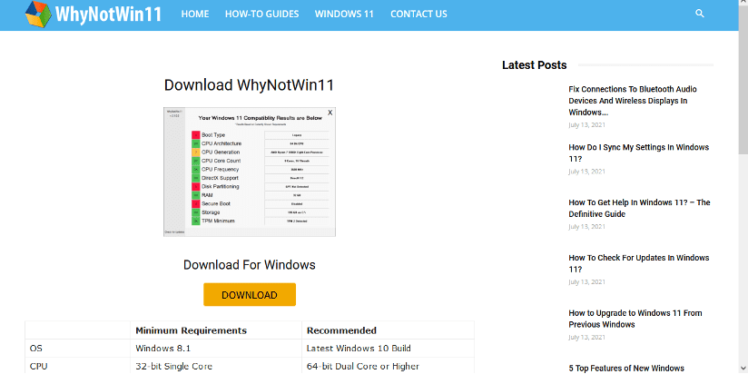Open How Do I Sync My Settings post
The width and height of the screenshot is (748, 374).
(639, 153)
